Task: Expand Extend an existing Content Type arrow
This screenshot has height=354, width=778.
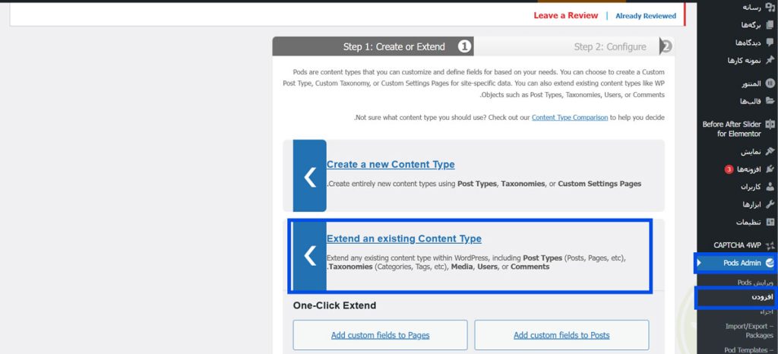Action: point(310,256)
